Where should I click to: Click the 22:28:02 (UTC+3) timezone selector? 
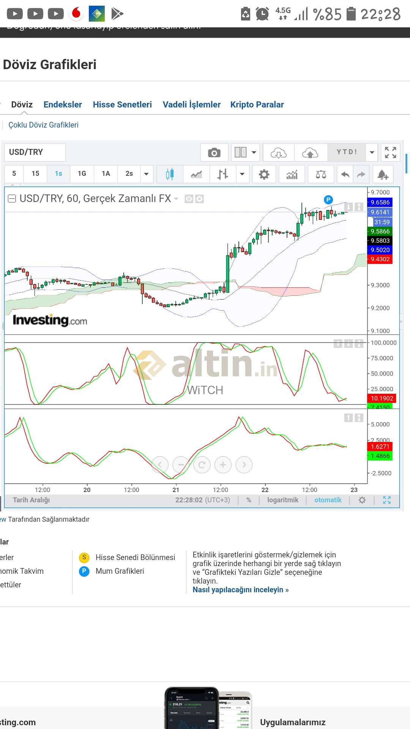point(203,500)
